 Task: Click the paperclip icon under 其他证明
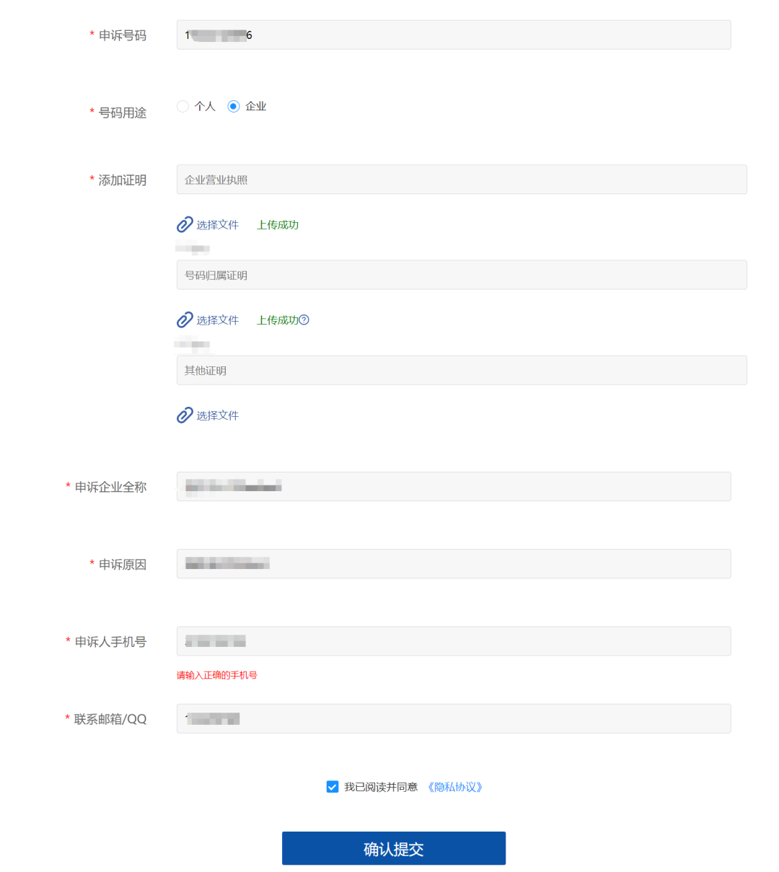185,415
